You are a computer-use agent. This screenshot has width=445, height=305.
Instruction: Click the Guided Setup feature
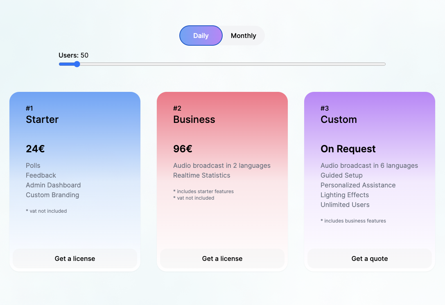[x=341, y=175]
